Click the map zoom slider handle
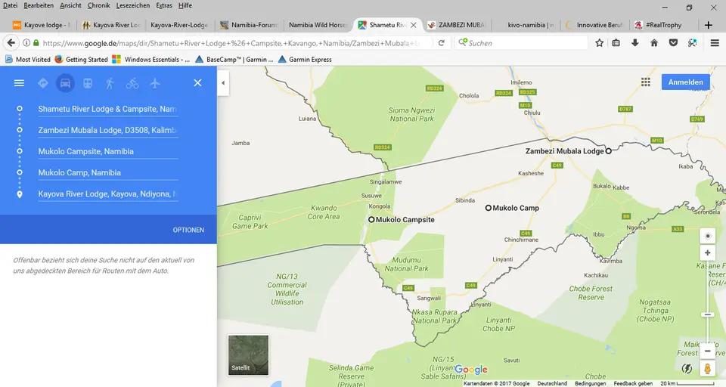 click(708, 314)
